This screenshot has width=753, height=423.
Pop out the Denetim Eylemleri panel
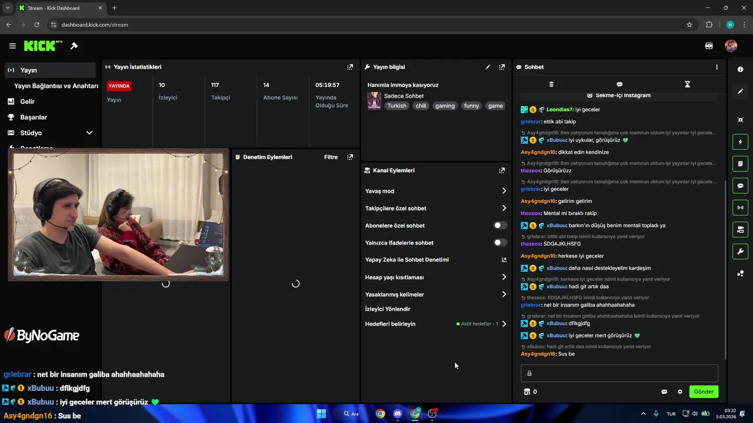350,157
